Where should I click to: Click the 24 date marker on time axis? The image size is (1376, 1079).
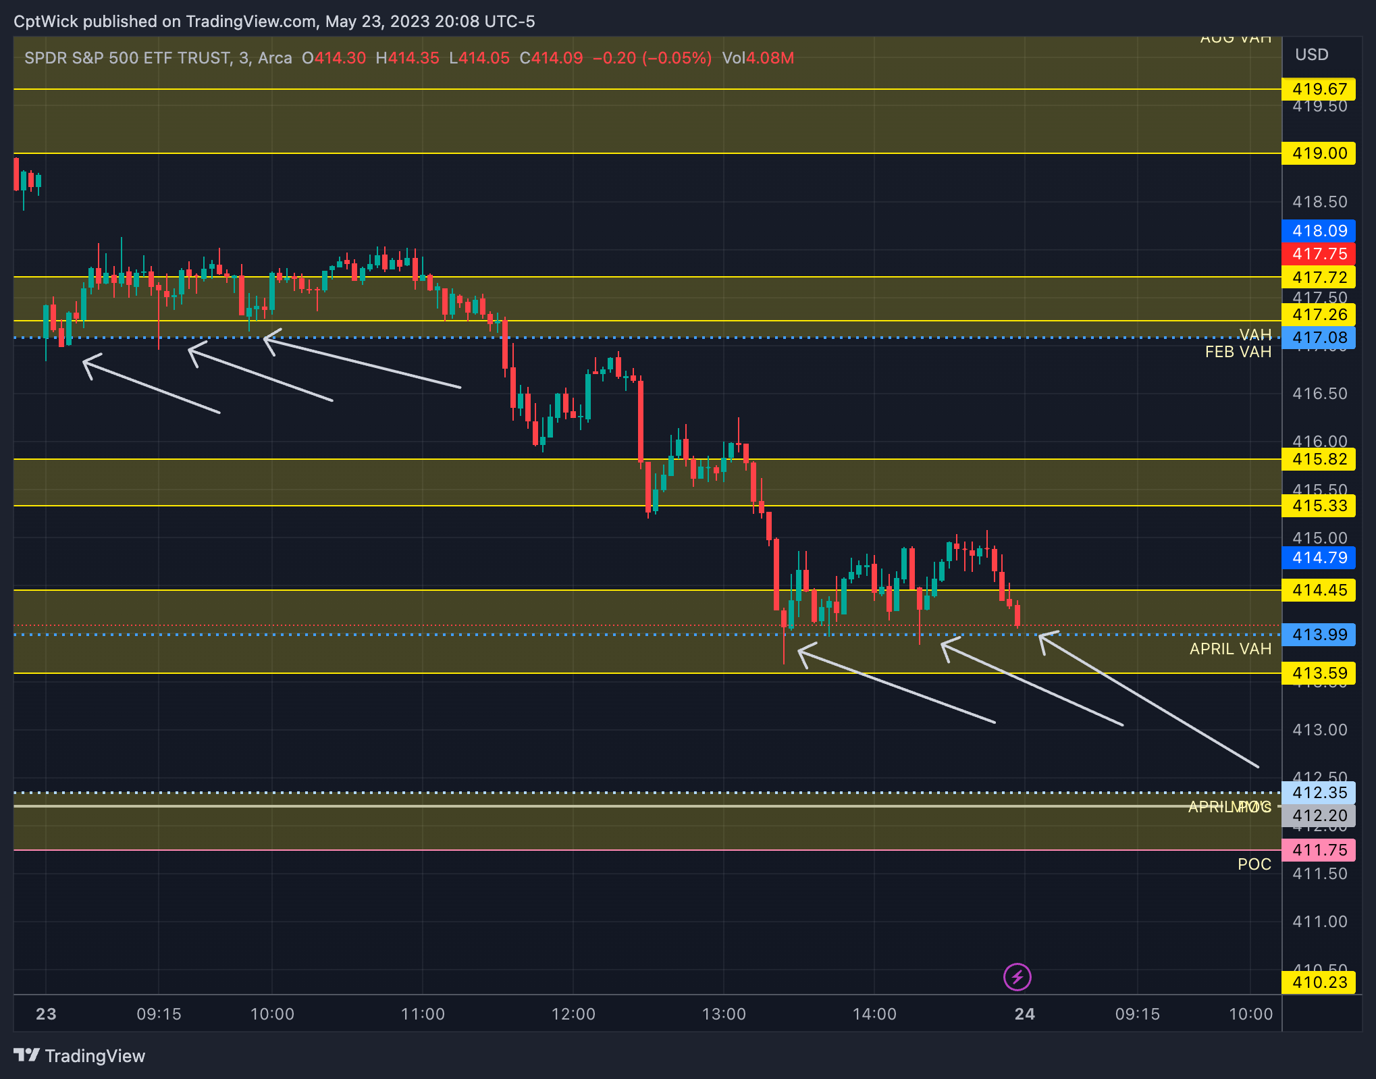coord(1024,1014)
